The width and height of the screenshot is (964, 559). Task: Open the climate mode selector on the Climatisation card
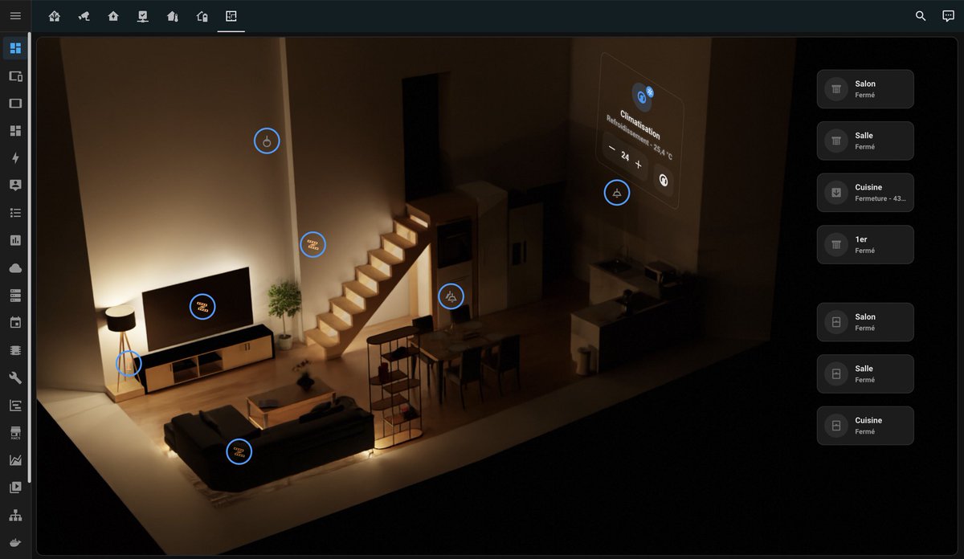663,181
